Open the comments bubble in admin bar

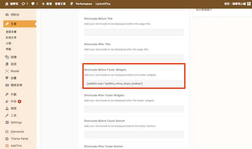(33, 4)
